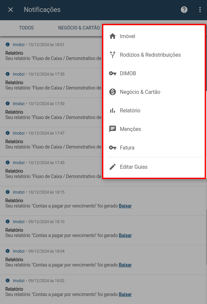Screen dimensions: 207x304
Task: Click the message icon beside Menções
Action: (113, 129)
